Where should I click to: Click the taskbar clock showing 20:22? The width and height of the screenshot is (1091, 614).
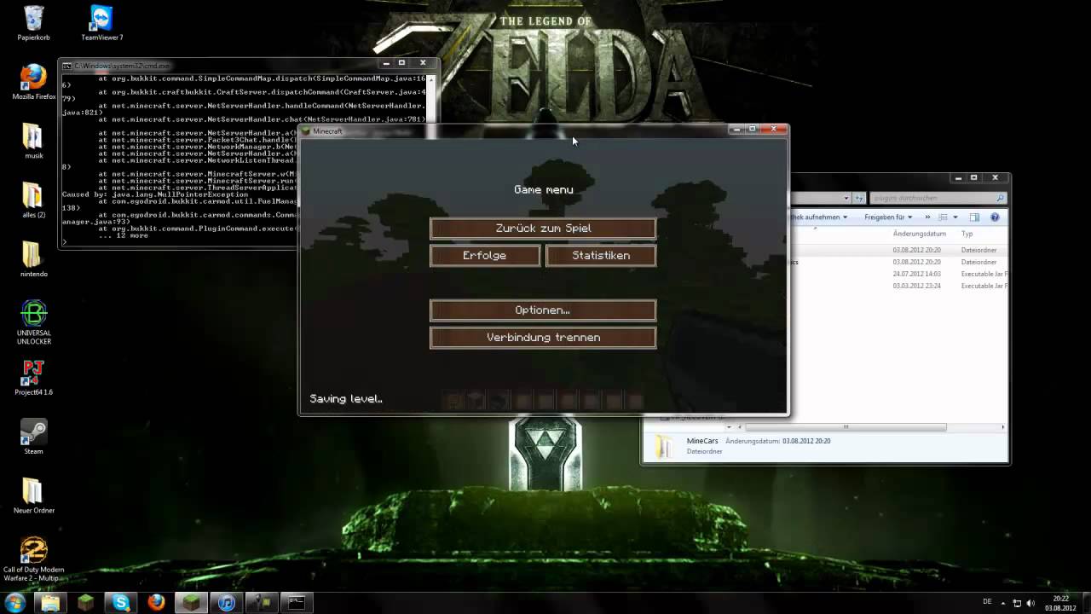pyautogui.click(x=1061, y=603)
